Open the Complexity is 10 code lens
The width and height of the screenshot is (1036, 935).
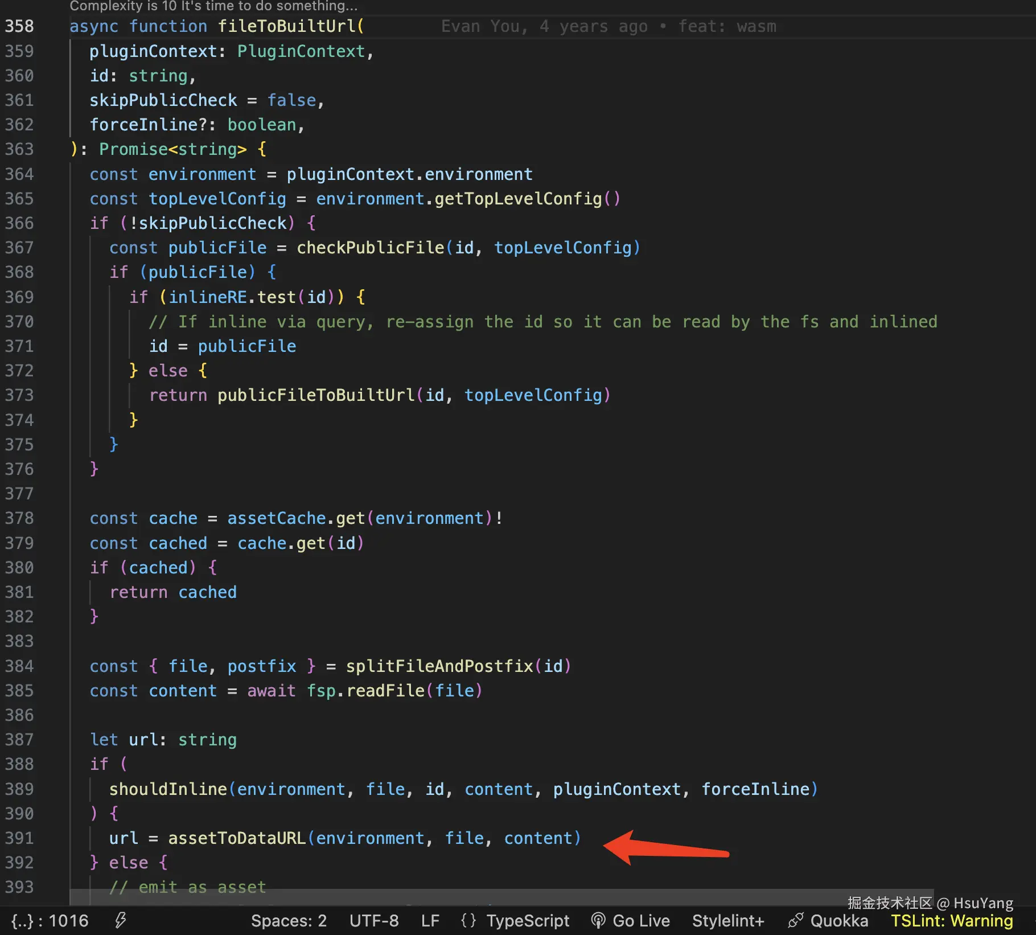tap(213, 6)
